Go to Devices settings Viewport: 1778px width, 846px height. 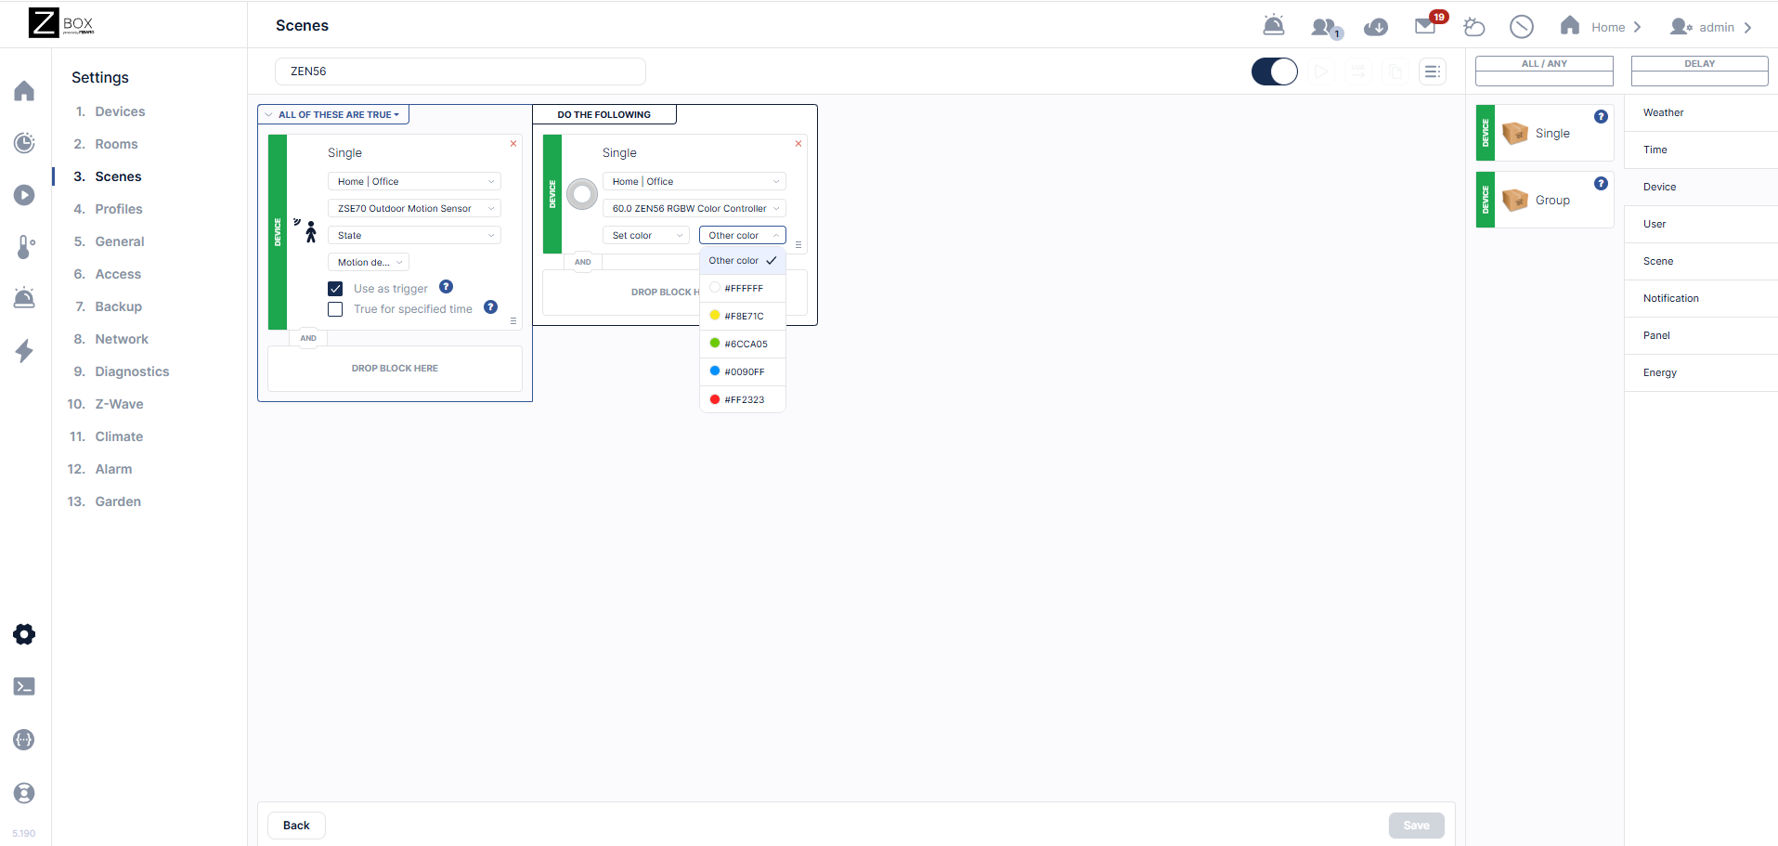[x=120, y=111]
